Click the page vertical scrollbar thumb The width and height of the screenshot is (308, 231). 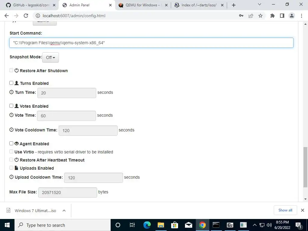pos(305,167)
